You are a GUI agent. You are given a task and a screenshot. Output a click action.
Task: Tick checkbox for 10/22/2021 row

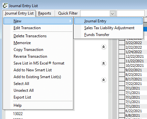tap(122, 65)
